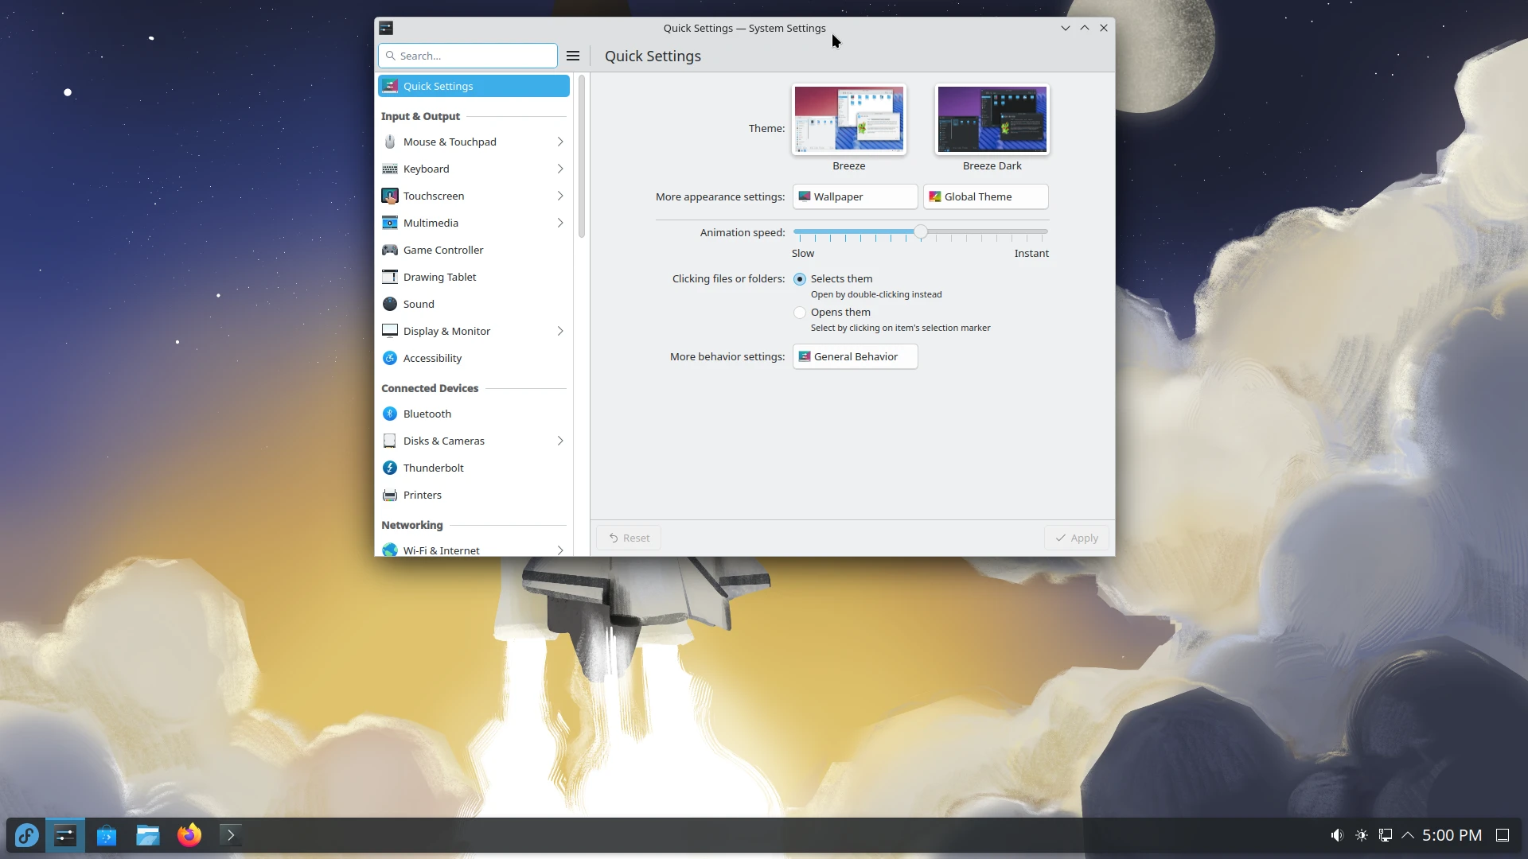Launch Firefox from the taskbar
The height and width of the screenshot is (859, 1528).
(x=189, y=834)
